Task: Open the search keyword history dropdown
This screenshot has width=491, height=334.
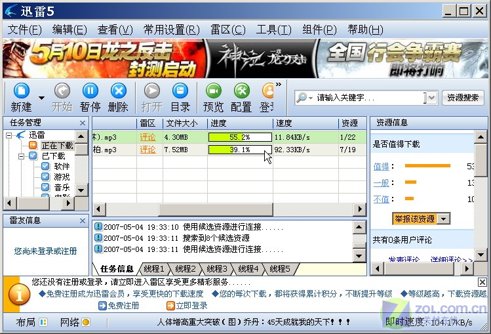Action: (x=431, y=98)
